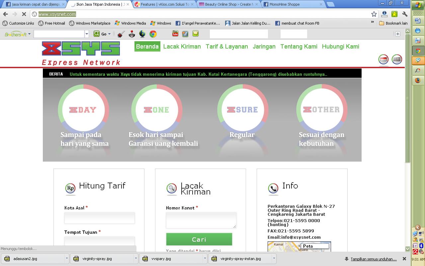Open the vvspary.jpg download menu arrow
Viewport: 425px width, 266px height.
(x=205, y=258)
